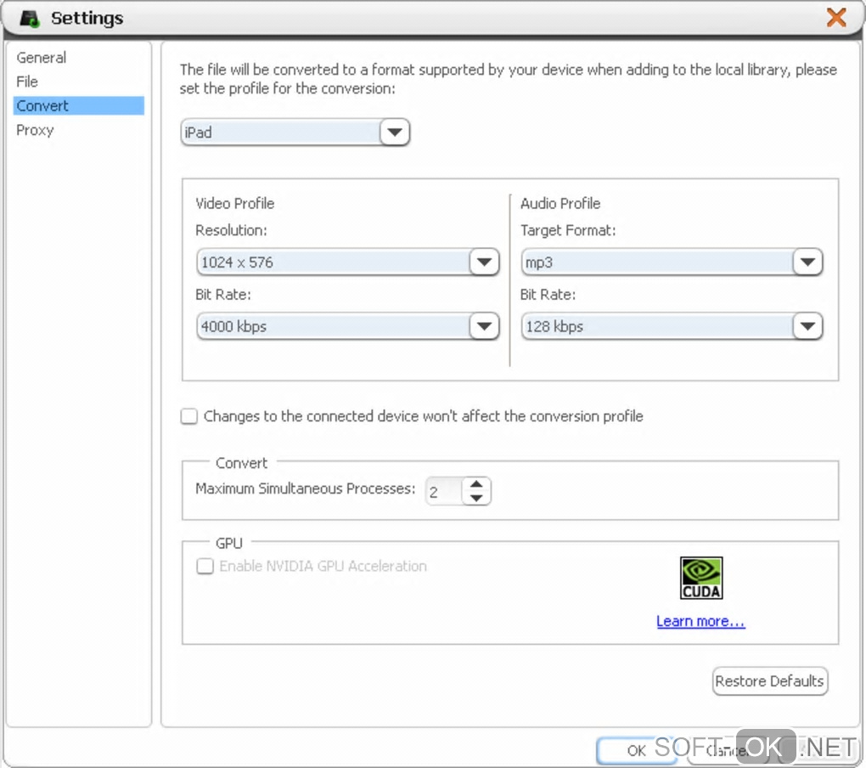Increase Maximum Simultaneous Processes with up arrow
Viewport: 866px width, 768px height.
point(477,484)
